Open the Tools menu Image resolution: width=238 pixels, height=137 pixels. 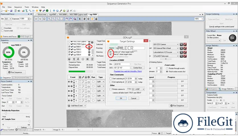coord(27,7)
